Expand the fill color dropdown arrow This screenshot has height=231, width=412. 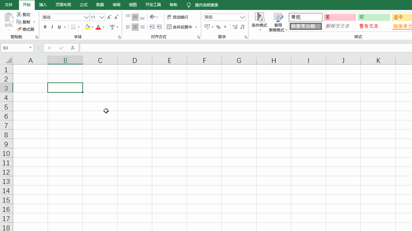[x=92, y=27]
